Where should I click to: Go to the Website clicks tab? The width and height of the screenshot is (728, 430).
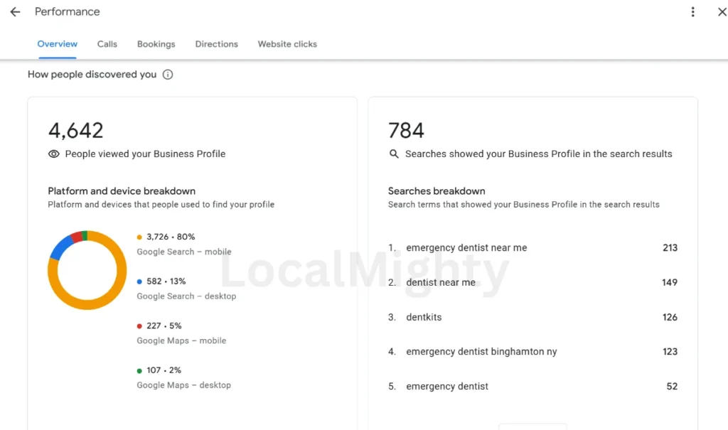(287, 44)
